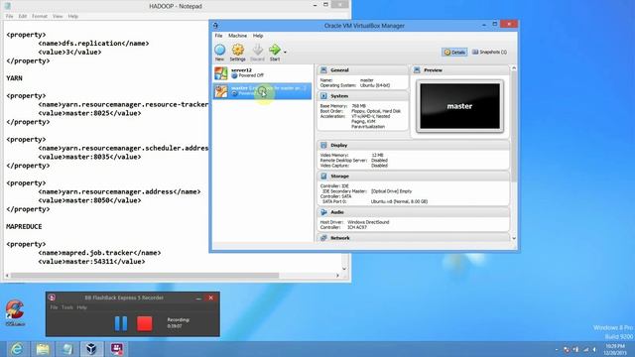Click the MAPREDUCE heading in Notepad
The image size is (635, 357).
coord(24,227)
